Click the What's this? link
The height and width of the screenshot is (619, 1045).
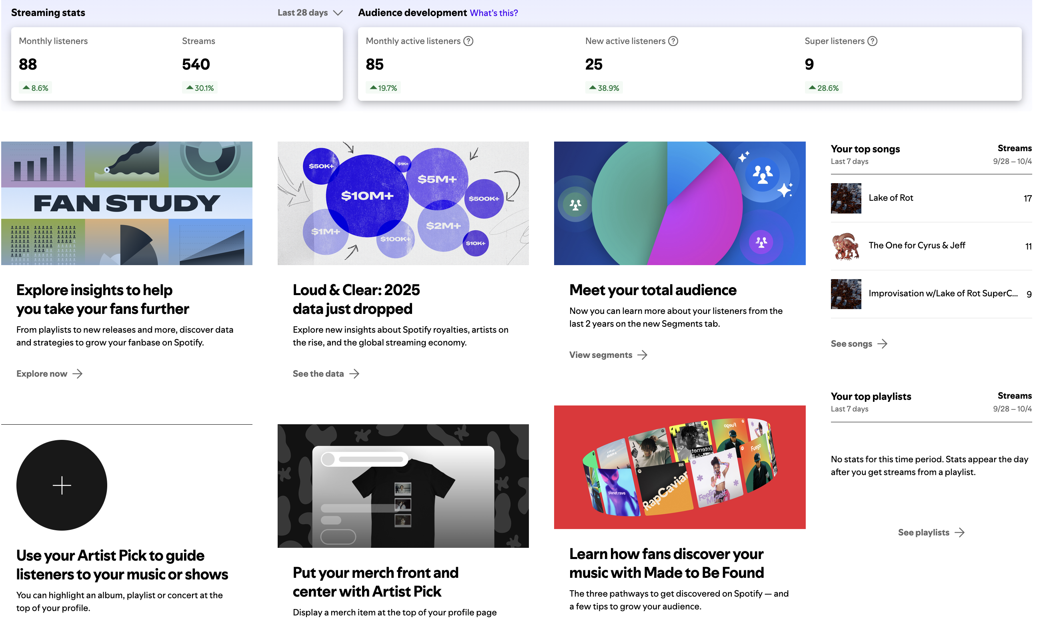494,13
